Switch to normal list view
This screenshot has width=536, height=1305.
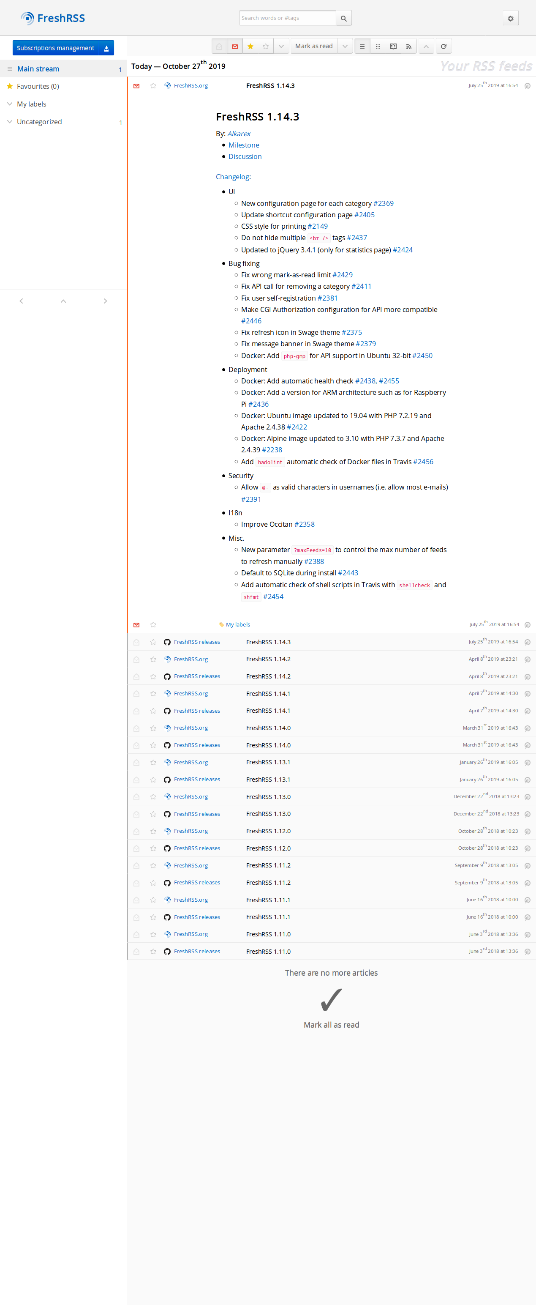point(362,47)
